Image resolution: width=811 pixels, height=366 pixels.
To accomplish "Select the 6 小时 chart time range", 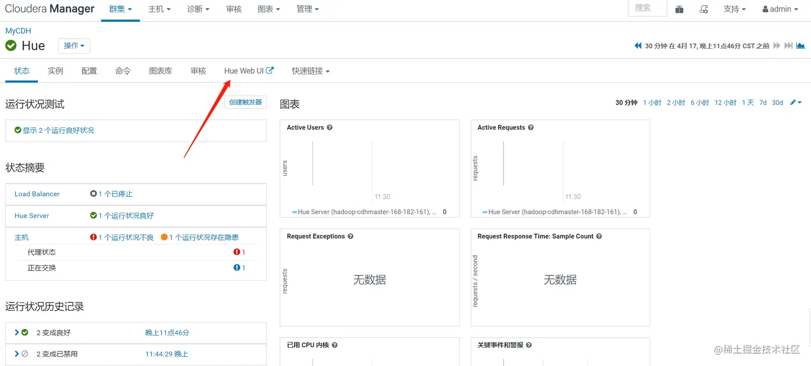I will [x=700, y=102].
